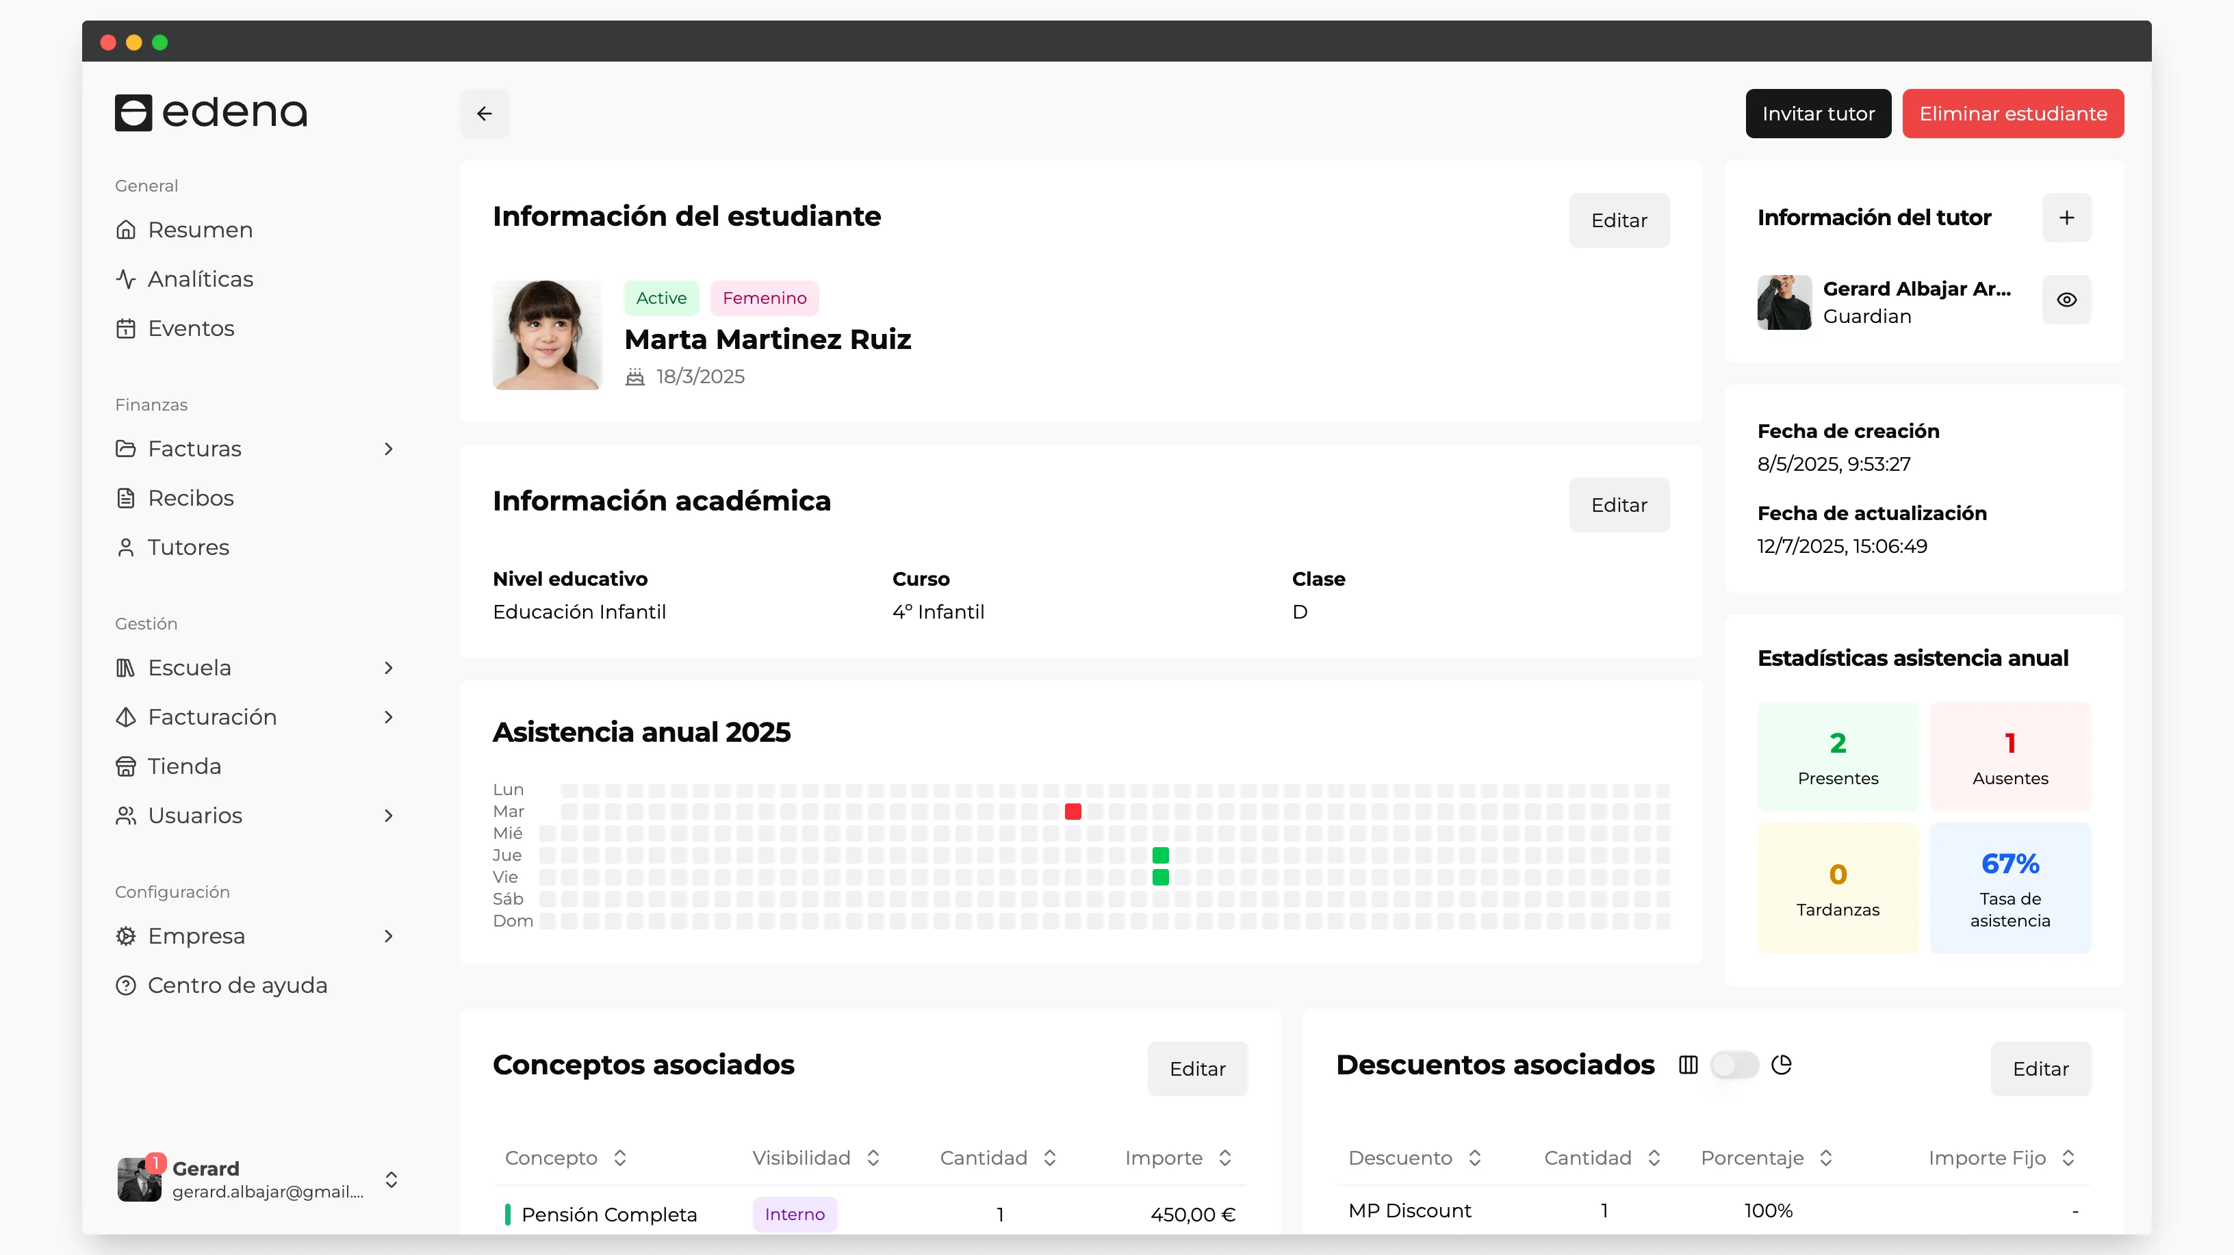Click the Tardanzas stat card
Screen dimensions: 2234x1255
1838,888
